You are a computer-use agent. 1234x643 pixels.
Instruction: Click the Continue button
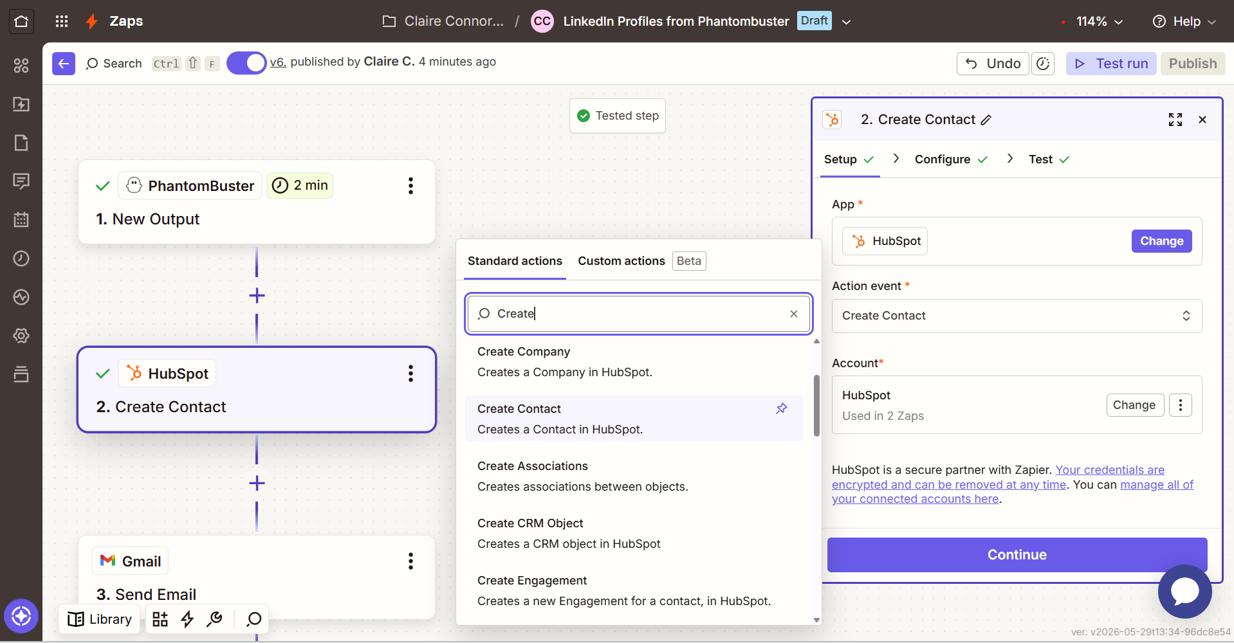(x=1017, y=555)
